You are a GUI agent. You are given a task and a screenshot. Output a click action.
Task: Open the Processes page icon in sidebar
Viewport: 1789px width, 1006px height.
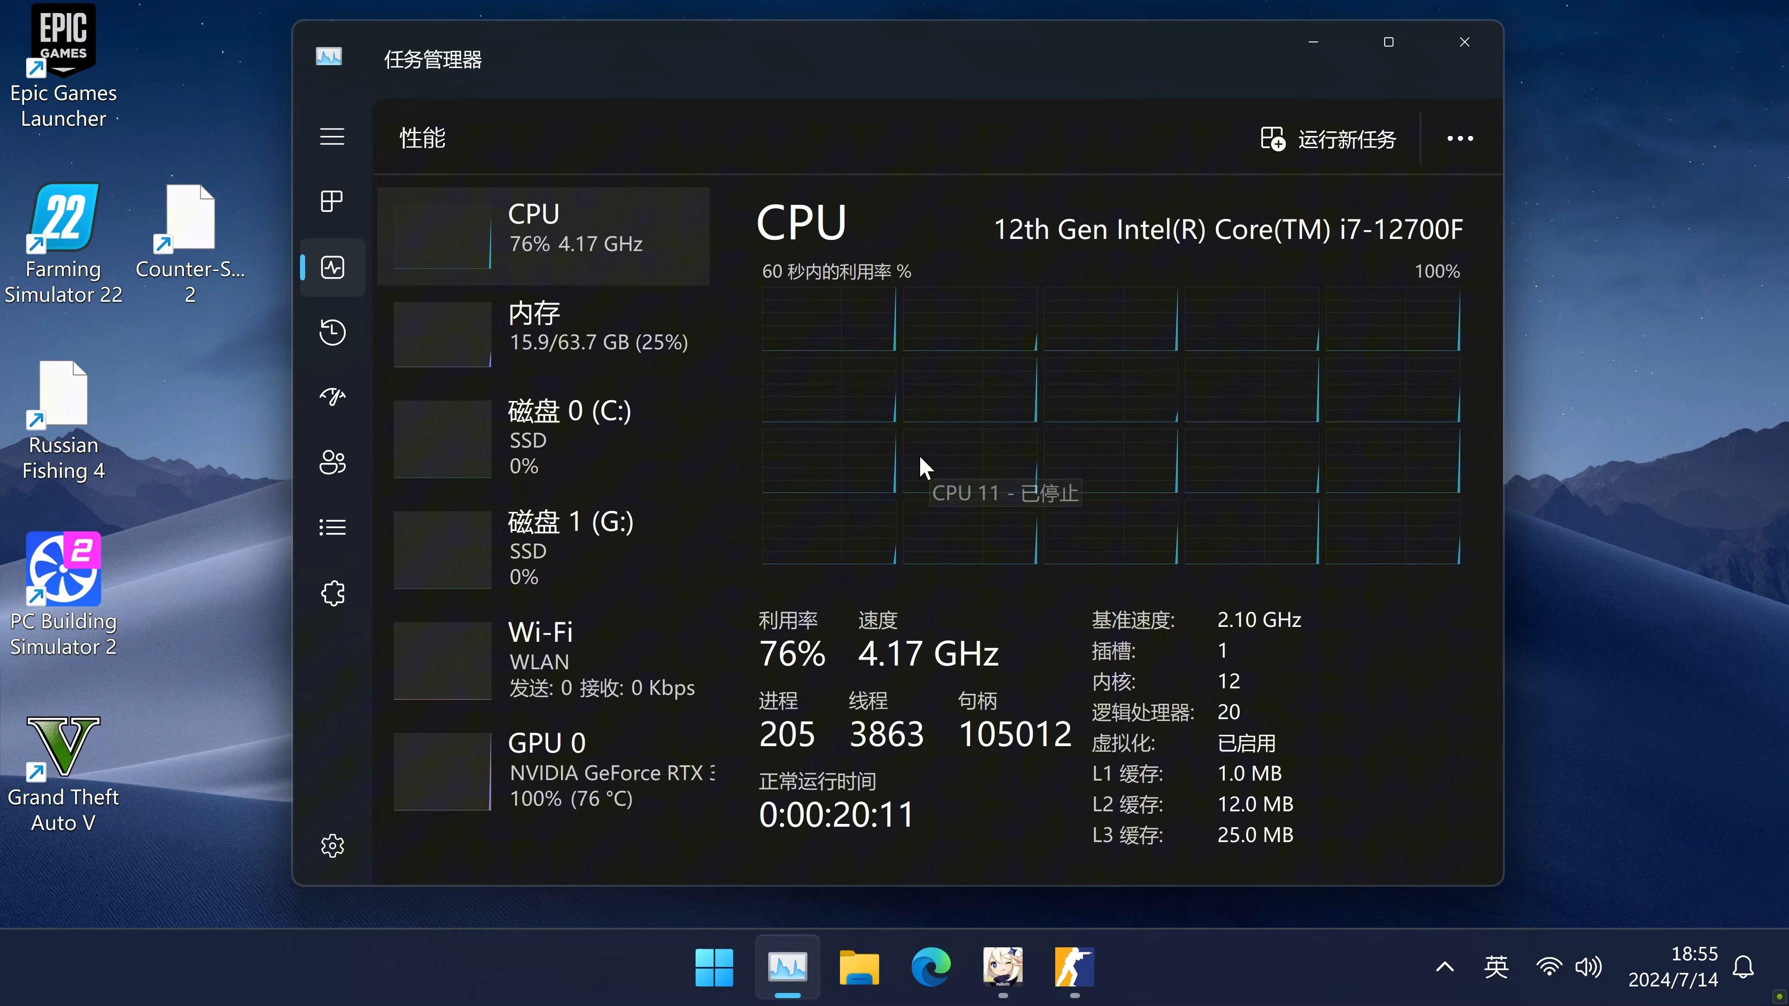click(332, 201)
